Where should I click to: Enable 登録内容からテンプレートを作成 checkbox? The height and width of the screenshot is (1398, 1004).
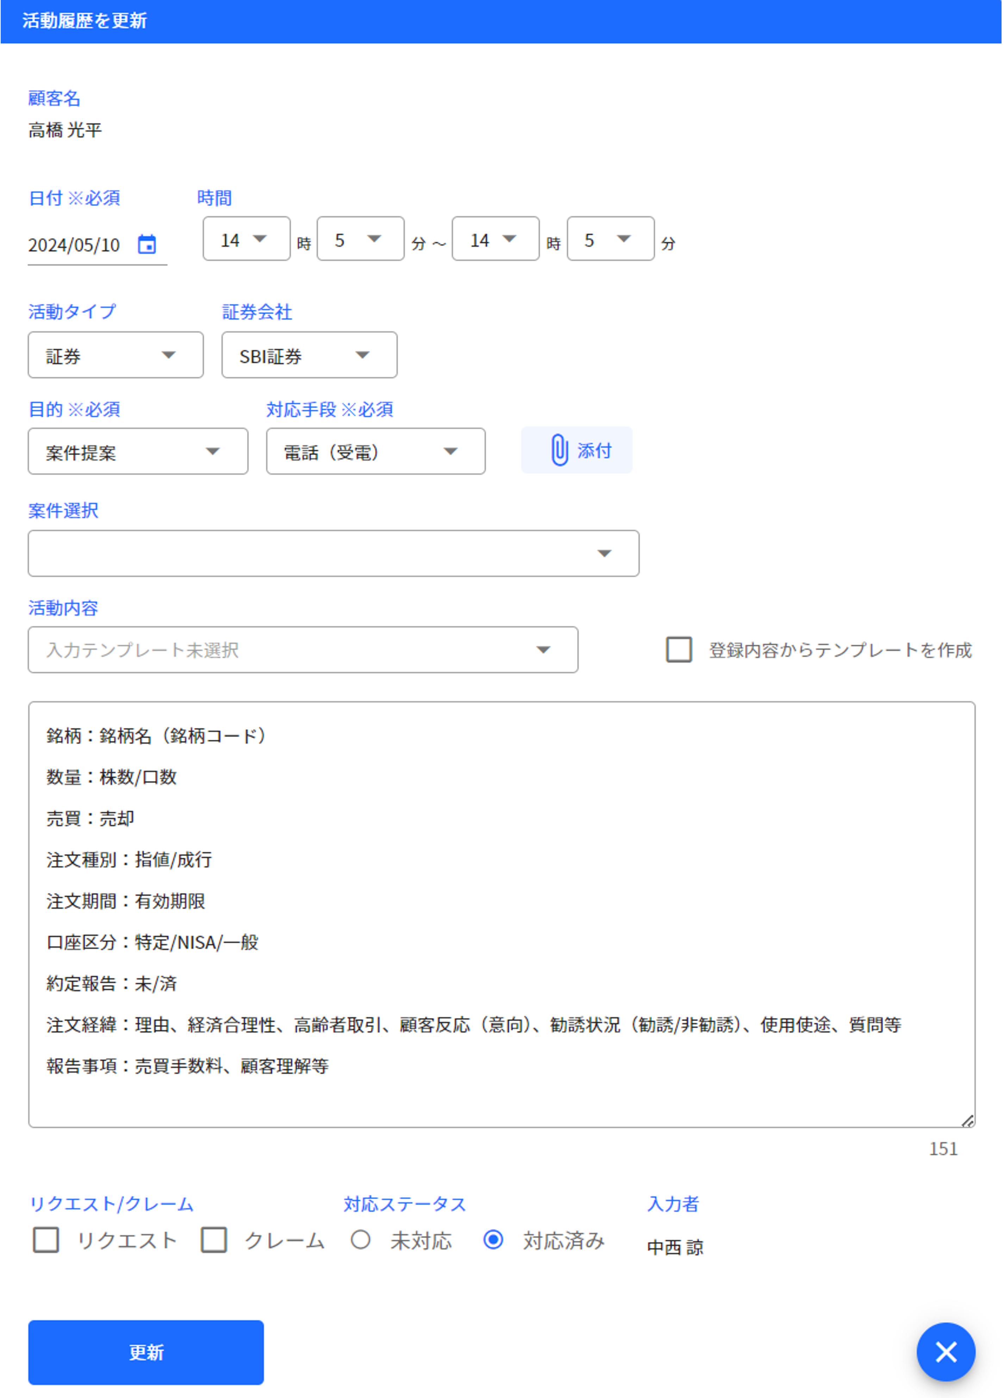tap(679, 650)
